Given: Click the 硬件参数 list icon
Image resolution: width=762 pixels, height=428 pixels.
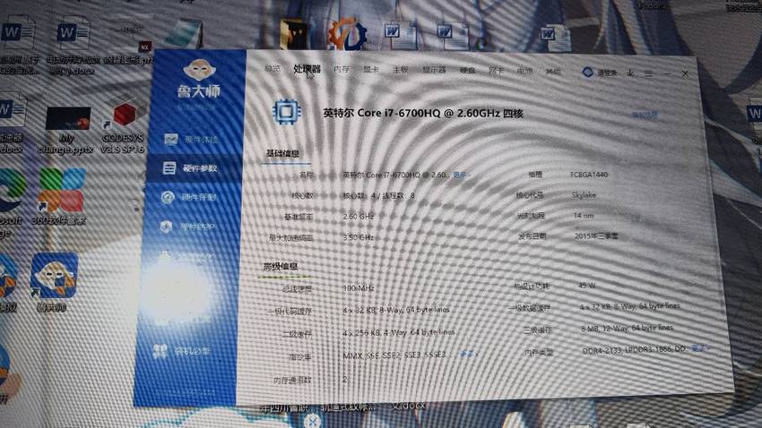Looking at the screenshot, I should [x=169, y=168].
